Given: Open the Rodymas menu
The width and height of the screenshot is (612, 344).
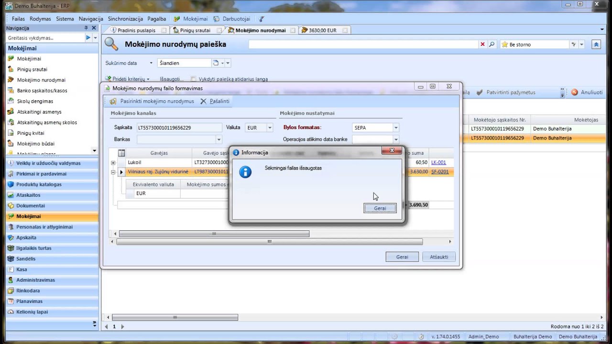Looking at the screenshot, I should tap(40, 19).
